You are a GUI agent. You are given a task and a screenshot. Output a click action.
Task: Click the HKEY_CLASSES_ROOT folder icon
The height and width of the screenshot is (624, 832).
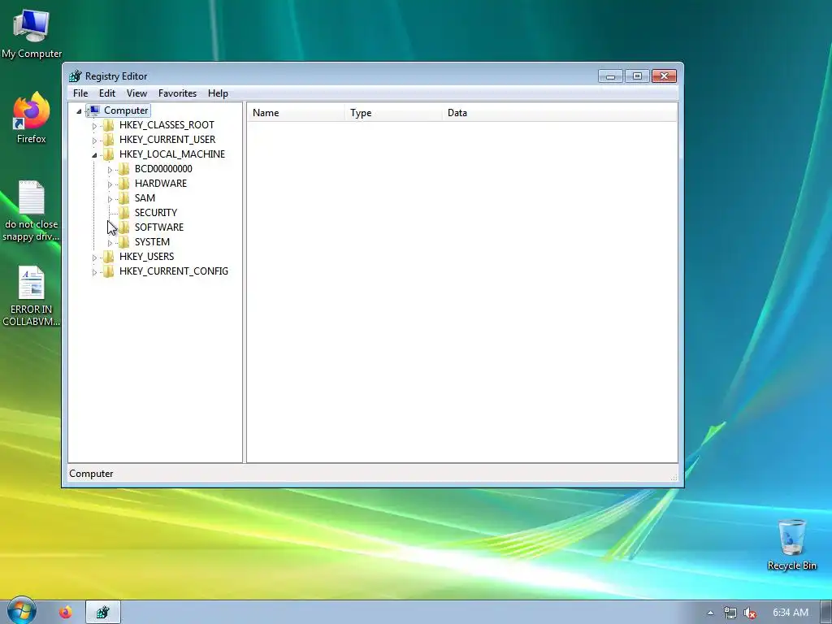point(109,125)
